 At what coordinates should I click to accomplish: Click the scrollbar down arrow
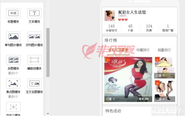click(x=48, y=114)
